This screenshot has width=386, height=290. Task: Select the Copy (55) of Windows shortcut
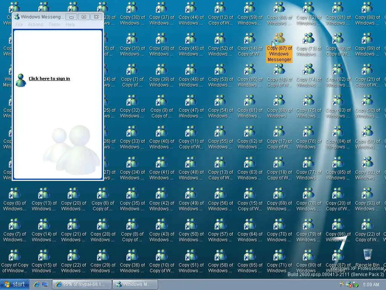(221, 137)
